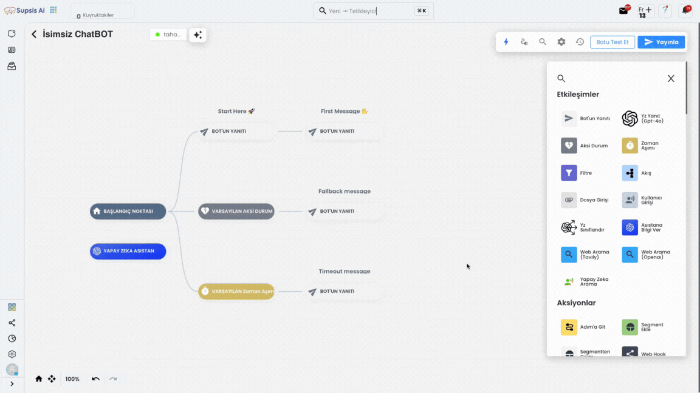Expand the left sidebar chevron
The height and width of the screenshot is (393, 700).
[x=12, y=384]
